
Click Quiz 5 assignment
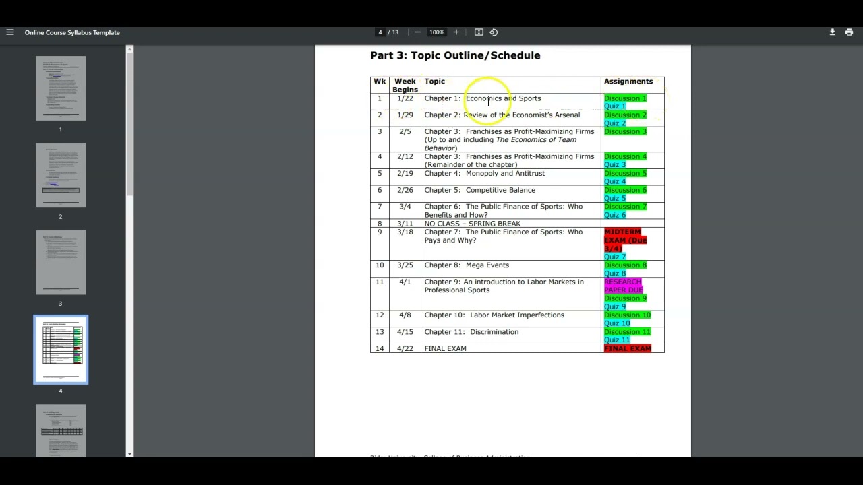point(615,198)
